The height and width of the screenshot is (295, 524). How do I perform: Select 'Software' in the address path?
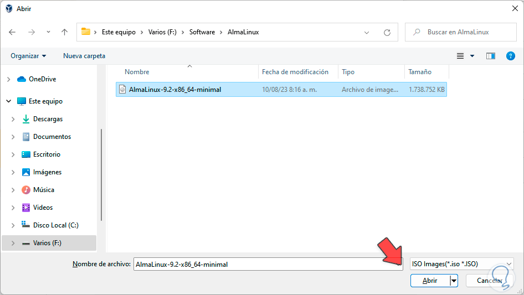coord(202,32)
